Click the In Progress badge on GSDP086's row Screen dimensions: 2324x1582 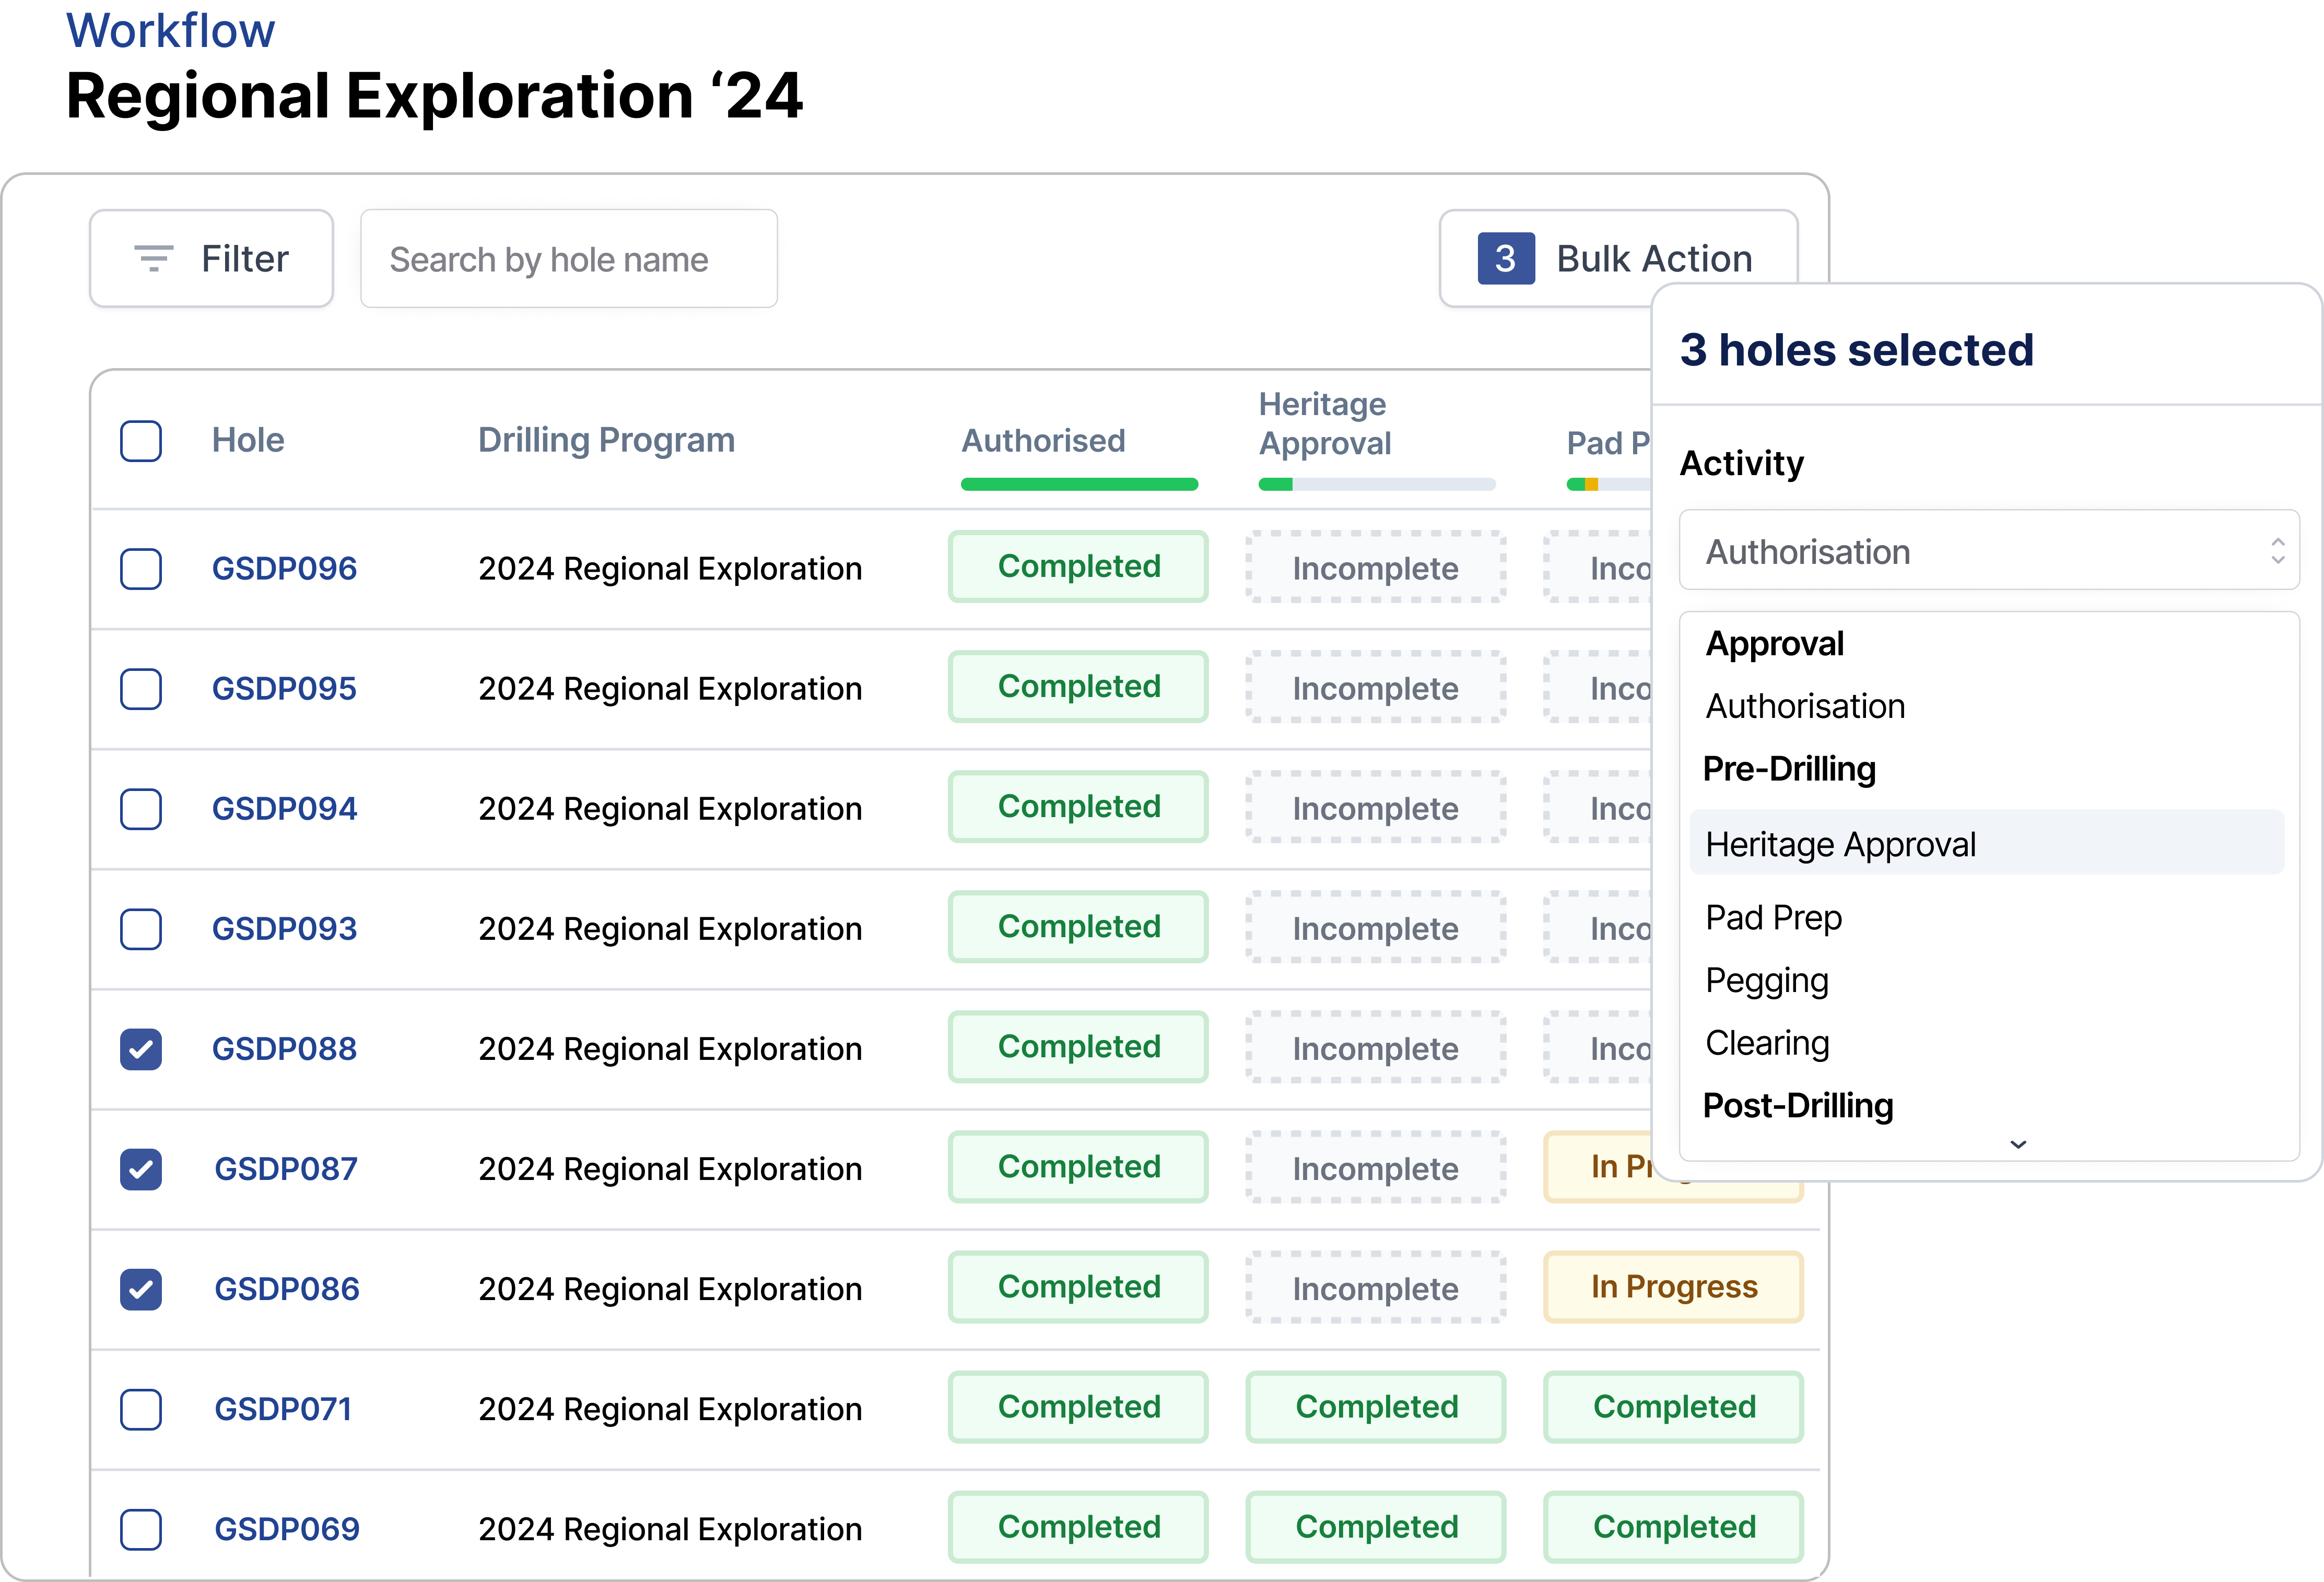point(1672,1287)
